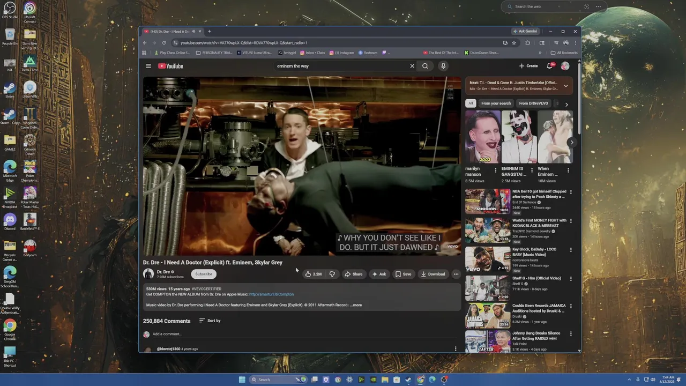This screenshot has width=686, height=386.
Task: Open the Recycle Bin on the desktop
Action: coord(10,36)
